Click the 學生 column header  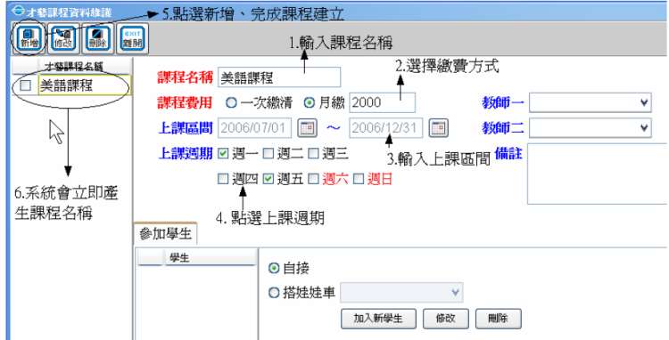[210, 258]
